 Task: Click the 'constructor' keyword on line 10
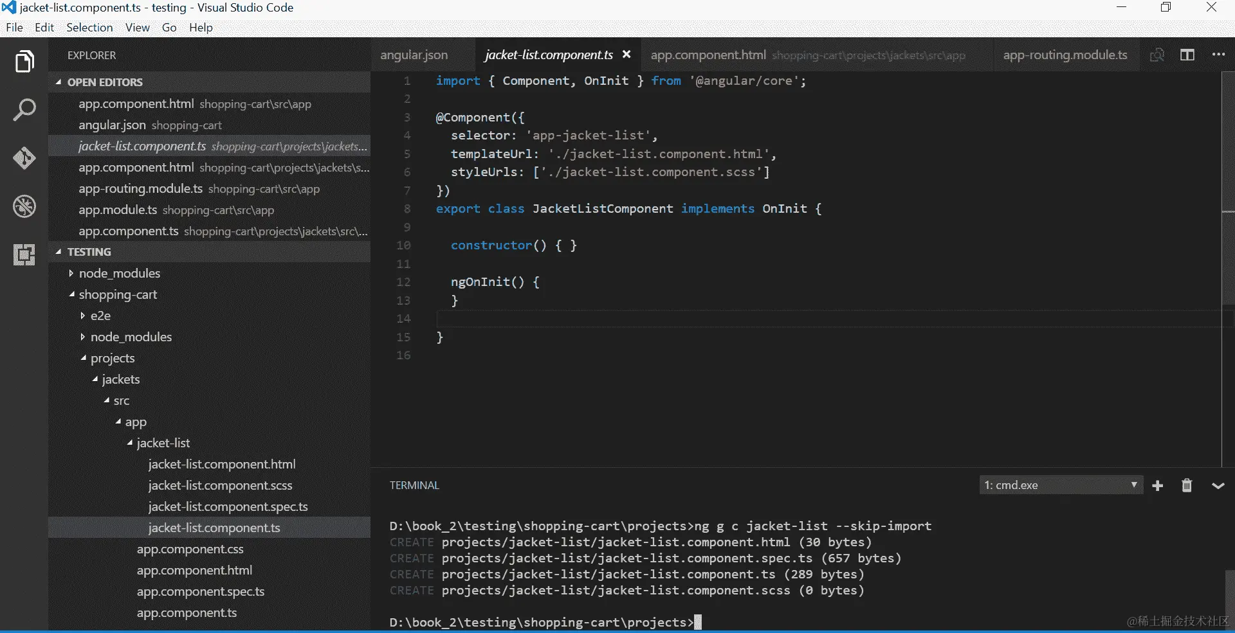coord(491,245)
